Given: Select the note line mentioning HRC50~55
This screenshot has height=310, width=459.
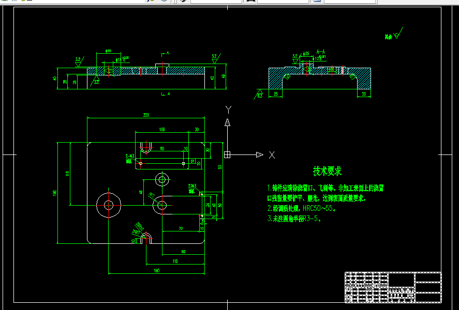Looking at the screenshot, I should 301,208.
